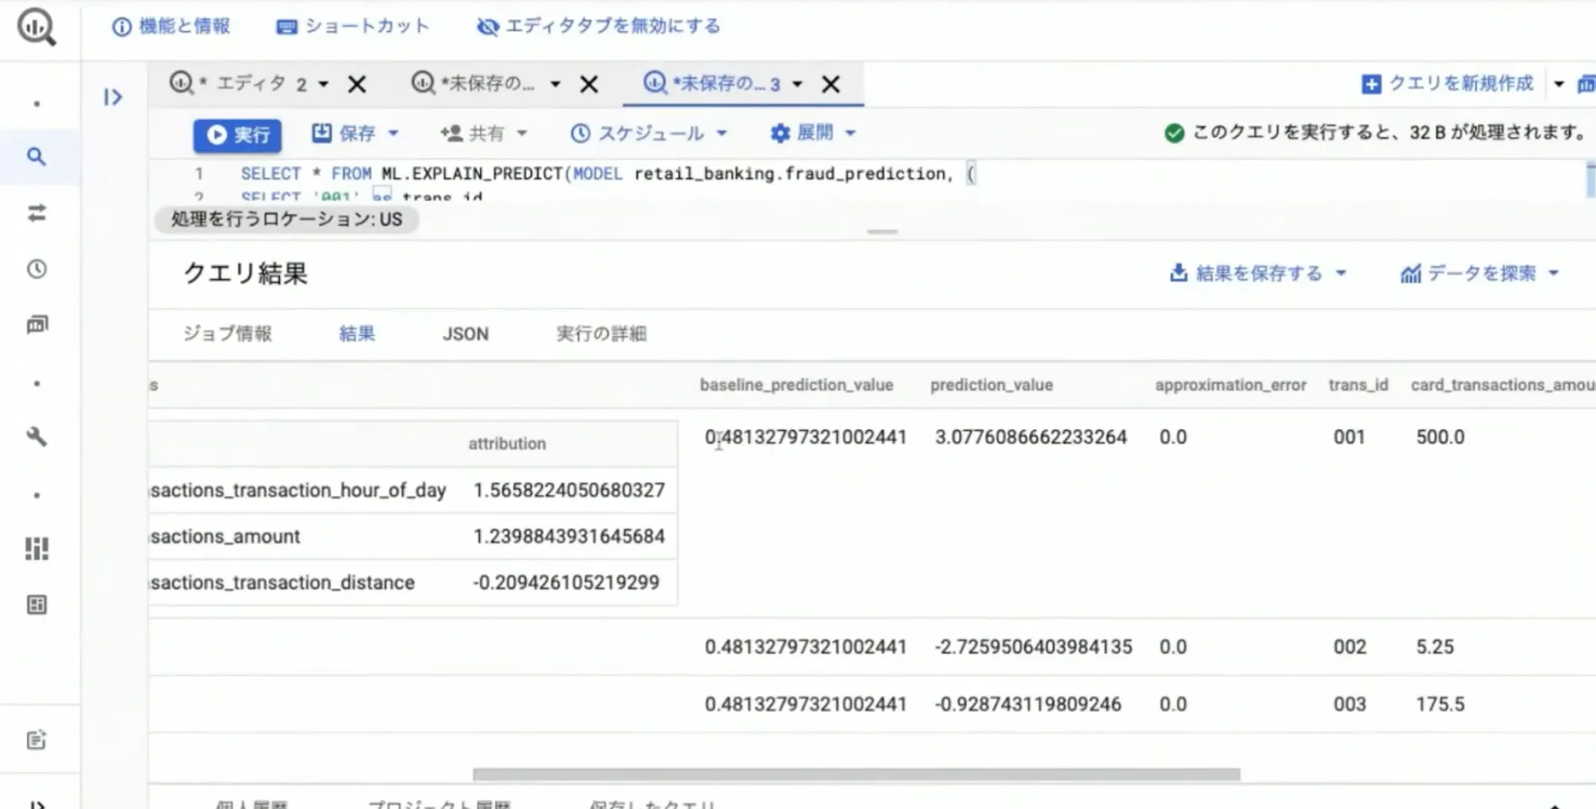Open 結果を保存する dropdown

click(x=1258, y=273)
